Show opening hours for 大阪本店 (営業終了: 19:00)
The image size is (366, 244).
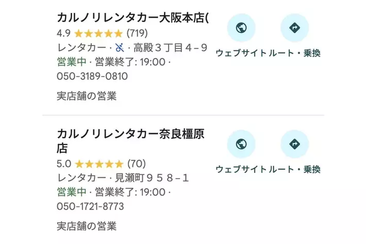[x=130, y=62]
